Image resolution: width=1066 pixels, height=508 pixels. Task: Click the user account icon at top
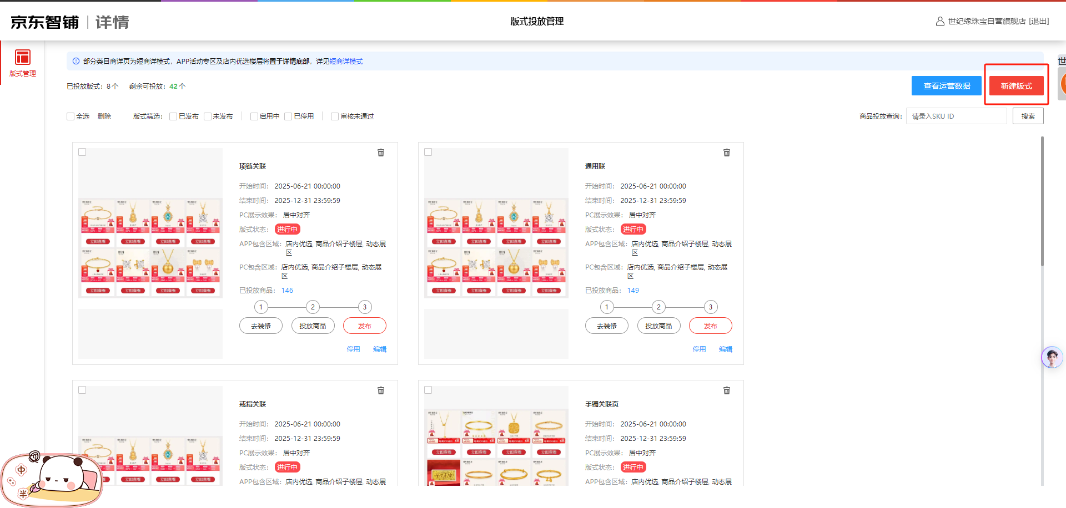(940, 22)
